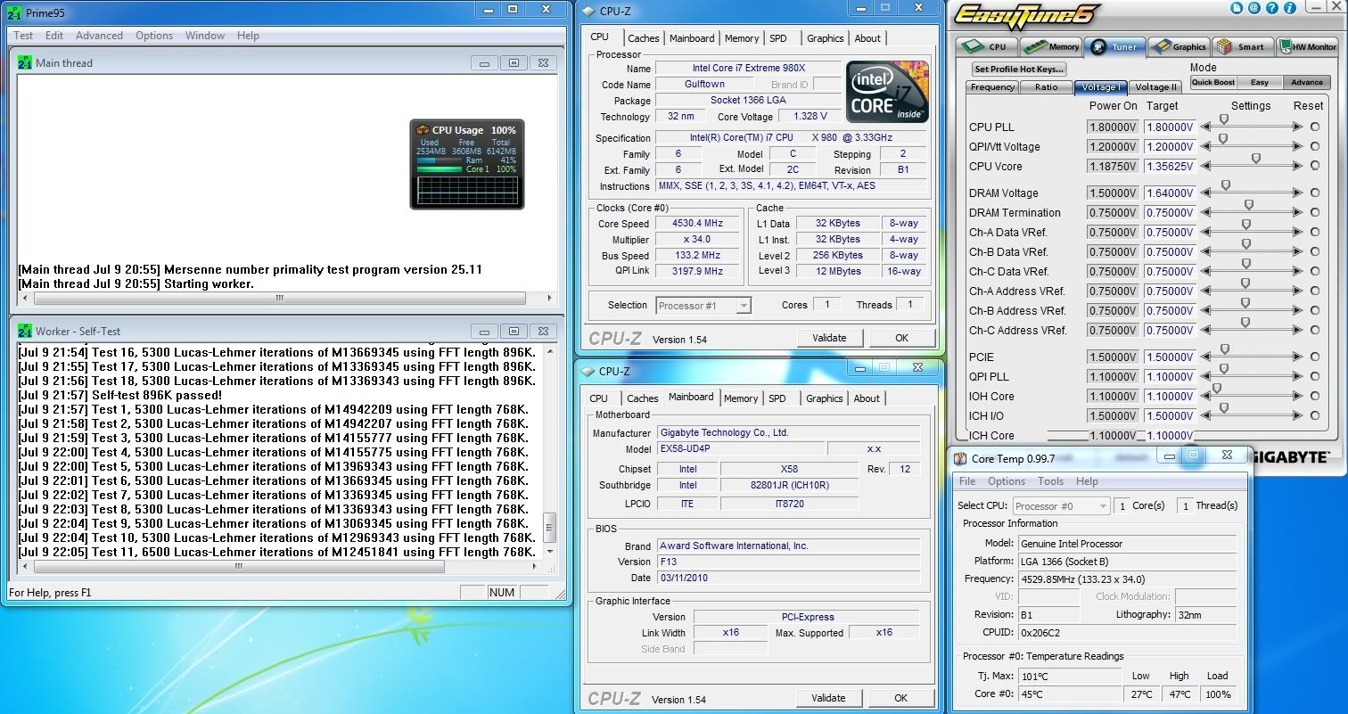Increase CPU PLL with right arrow
Viewport: 1348px width, 714px height.
(1299, 127)
